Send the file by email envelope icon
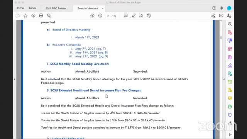 click(221, 15)
